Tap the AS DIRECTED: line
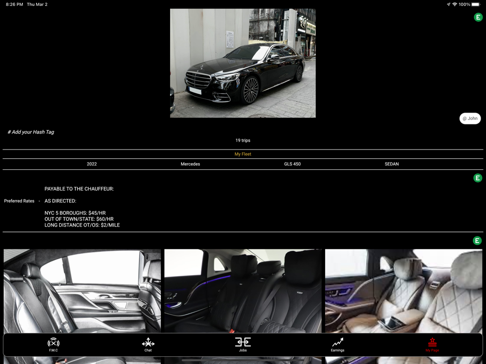The image size is (486, 364). point(60,201)
